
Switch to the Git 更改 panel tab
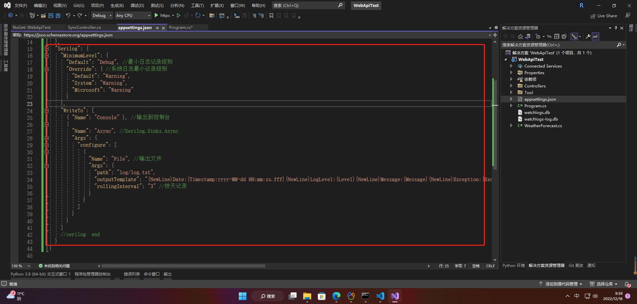(576, 266)
